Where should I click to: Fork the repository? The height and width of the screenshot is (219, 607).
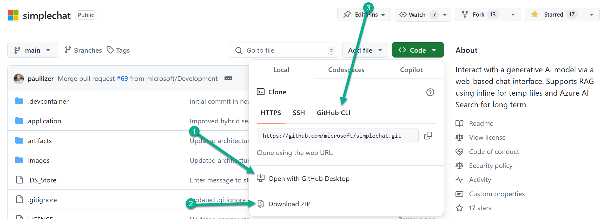(480, 15)
